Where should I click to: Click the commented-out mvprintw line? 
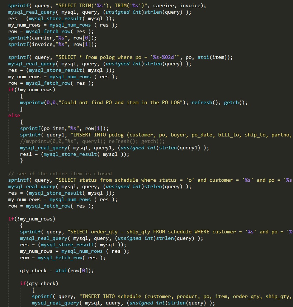[x=92, y=141]
